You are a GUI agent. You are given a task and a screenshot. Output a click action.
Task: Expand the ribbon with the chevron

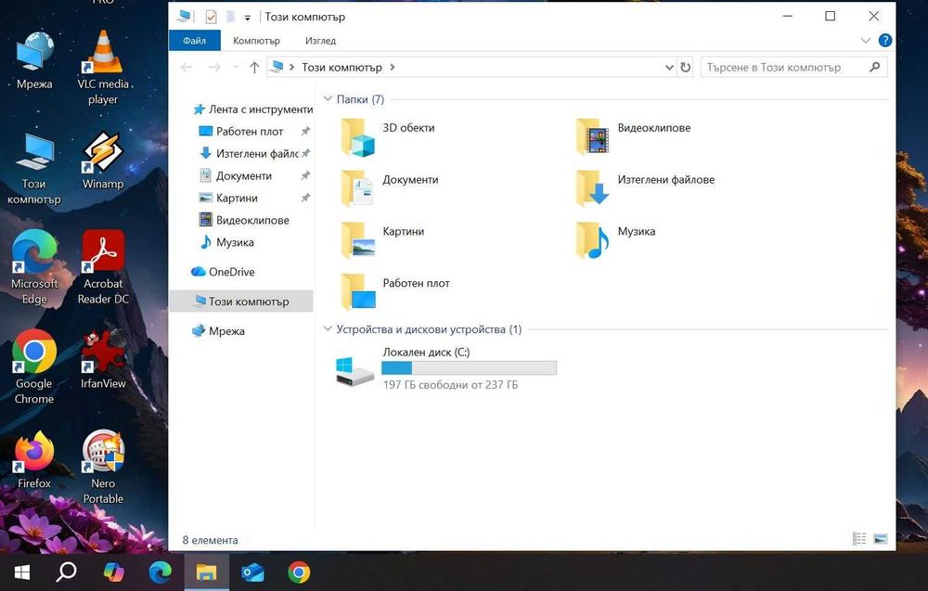tap(865, 40)
